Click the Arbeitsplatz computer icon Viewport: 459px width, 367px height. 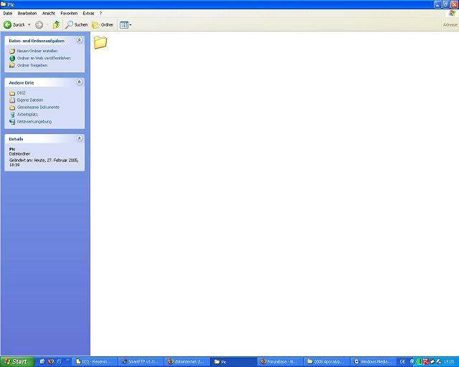[x=12, y=115]
